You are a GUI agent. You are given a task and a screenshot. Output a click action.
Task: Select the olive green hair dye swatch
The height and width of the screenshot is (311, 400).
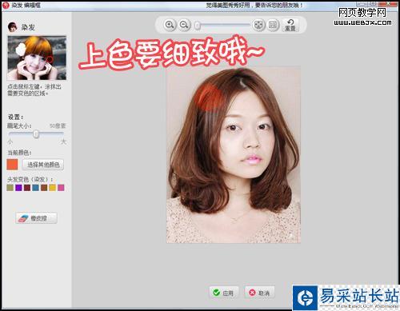click(10, 188)
